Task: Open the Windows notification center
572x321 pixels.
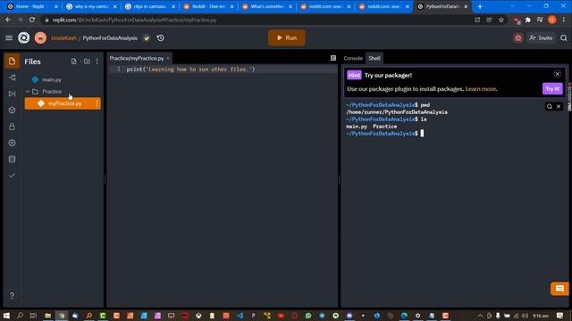Action: [x=560, y=316]
